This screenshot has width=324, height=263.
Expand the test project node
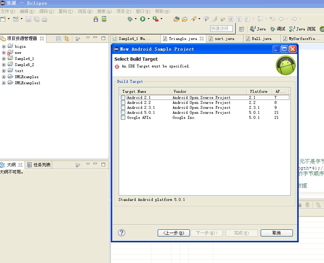pyautogui.click(x=4, y=71)
